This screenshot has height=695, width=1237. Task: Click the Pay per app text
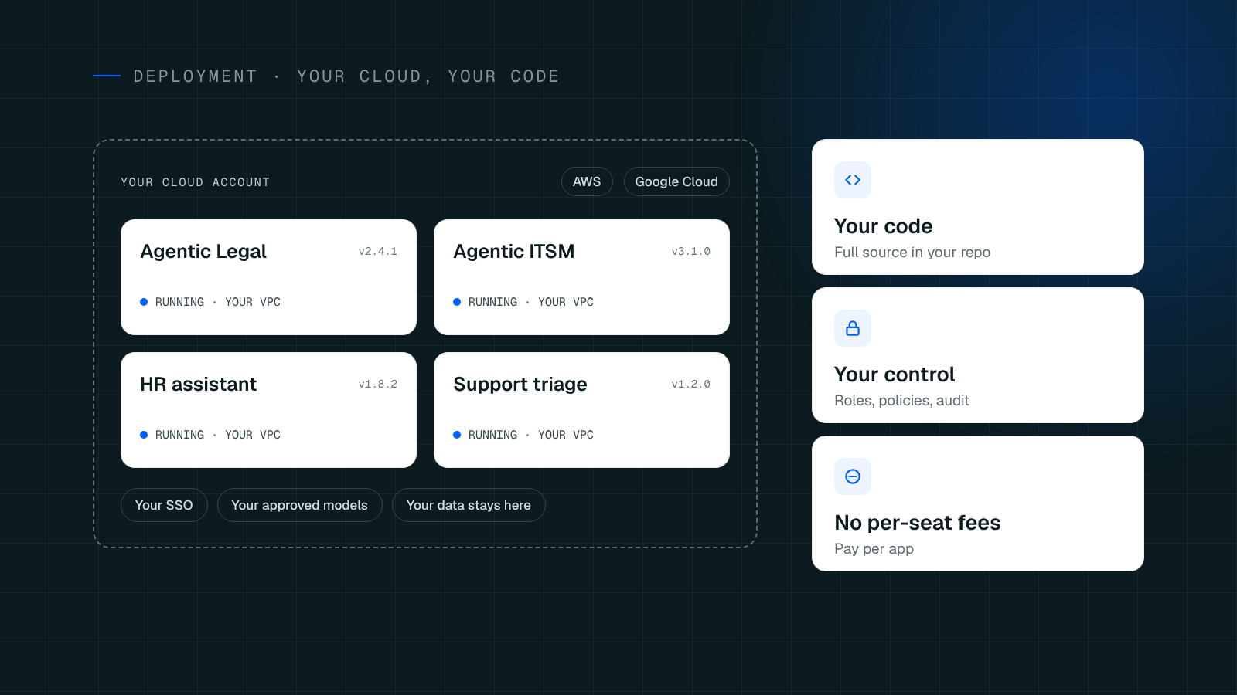tap(874, 549)
